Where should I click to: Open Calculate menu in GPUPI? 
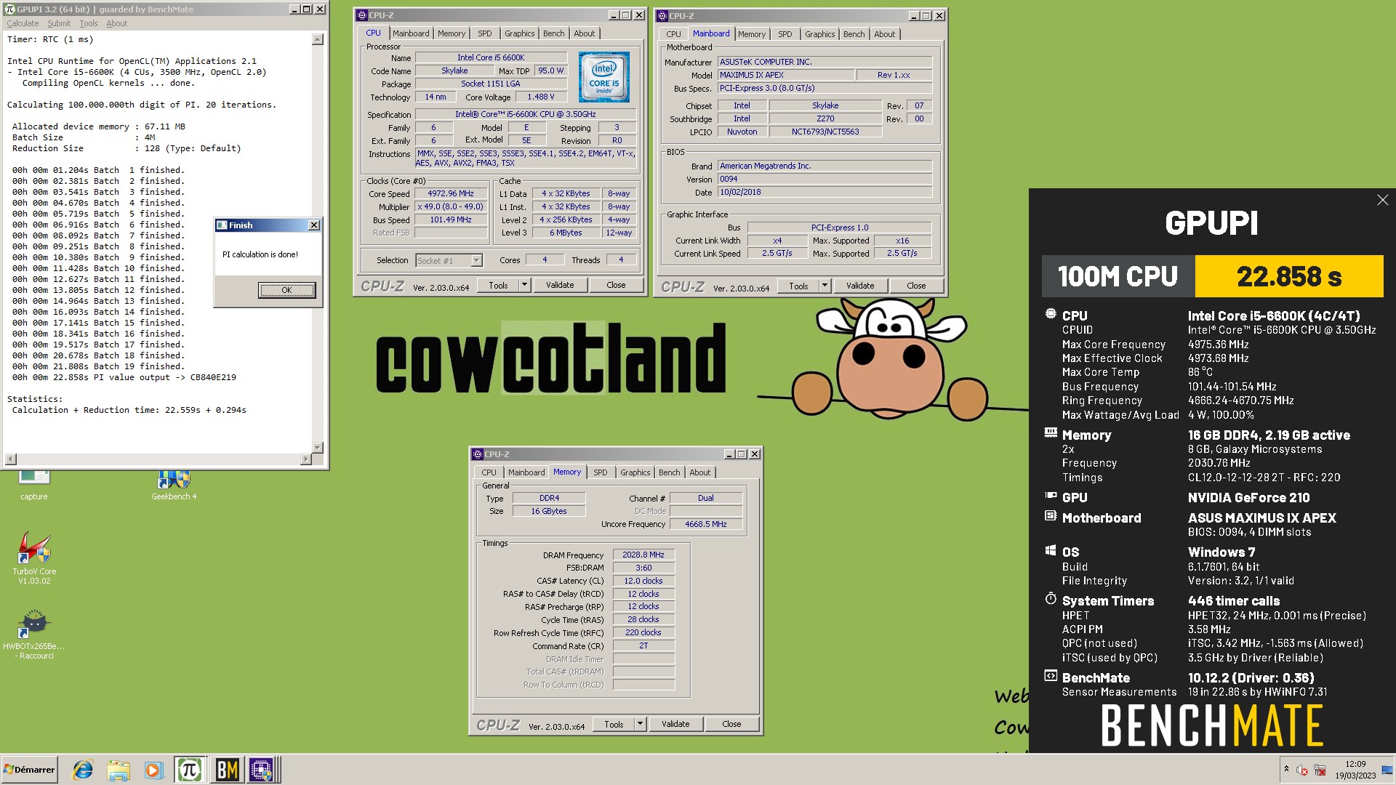pos(23,23)
